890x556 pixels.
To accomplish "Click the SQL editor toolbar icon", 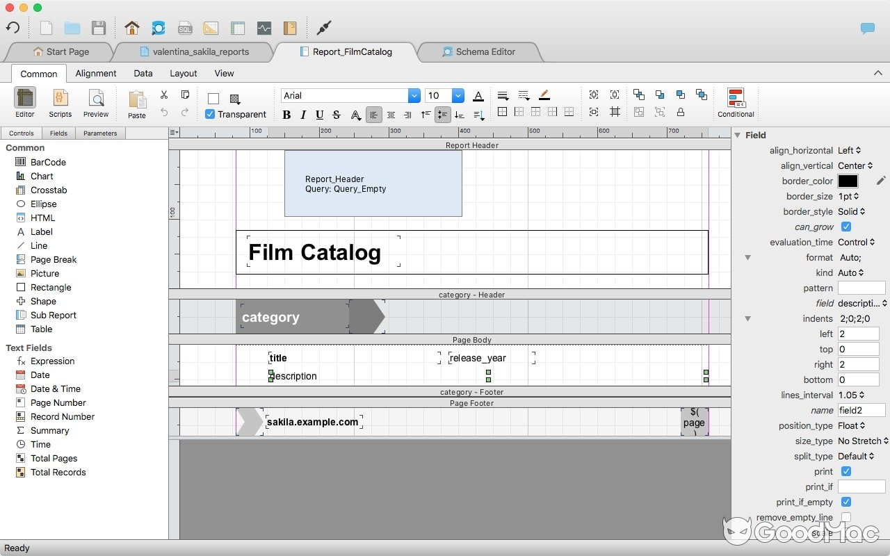I will pos(185,28).
